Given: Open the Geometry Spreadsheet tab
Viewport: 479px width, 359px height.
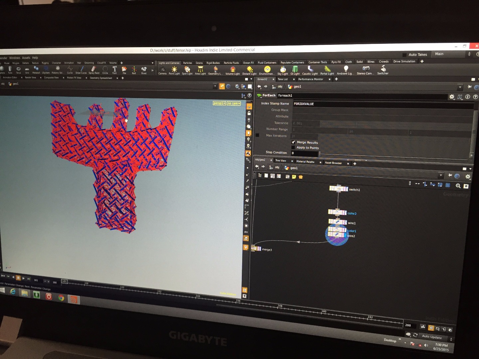Looking at the screenshot, I should (x=101, y=78).
